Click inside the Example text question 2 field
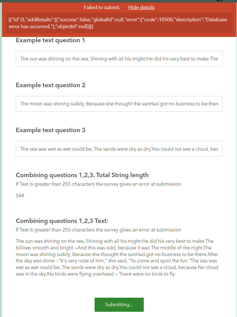Screen dimensions: 237x317 [119, 104]
